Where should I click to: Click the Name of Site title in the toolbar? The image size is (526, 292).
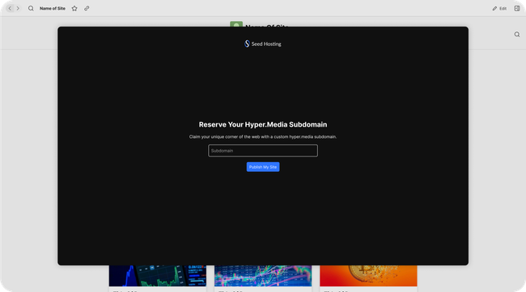[53, 8]
